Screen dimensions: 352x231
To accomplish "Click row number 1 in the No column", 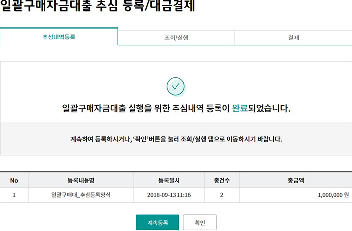I will point(14,195).
